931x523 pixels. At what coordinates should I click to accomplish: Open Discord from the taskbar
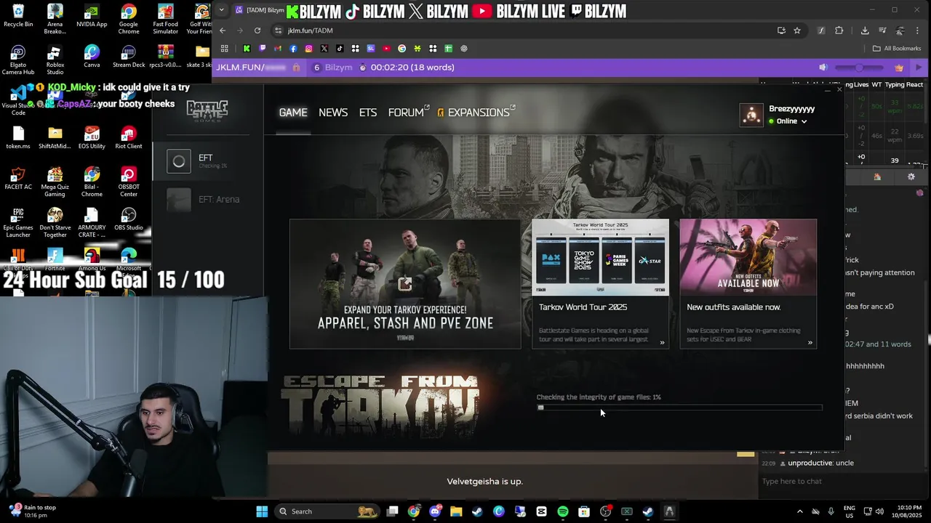tap(435, 511)
